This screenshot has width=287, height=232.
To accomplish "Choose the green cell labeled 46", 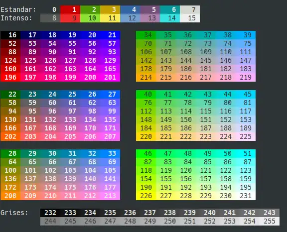I will [146, 153].
